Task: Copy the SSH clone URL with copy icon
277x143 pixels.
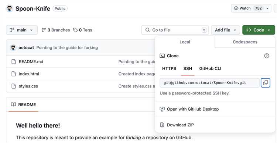Action: (265, 83)
